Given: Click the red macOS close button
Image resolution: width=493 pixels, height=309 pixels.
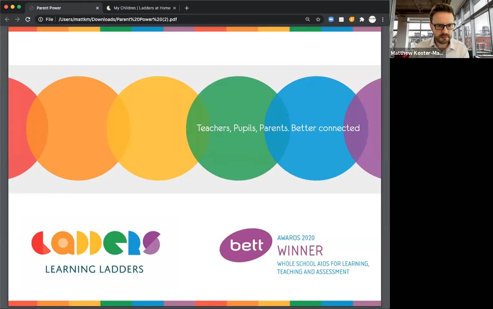Looking at the screenshot, I should pos(6,6).
